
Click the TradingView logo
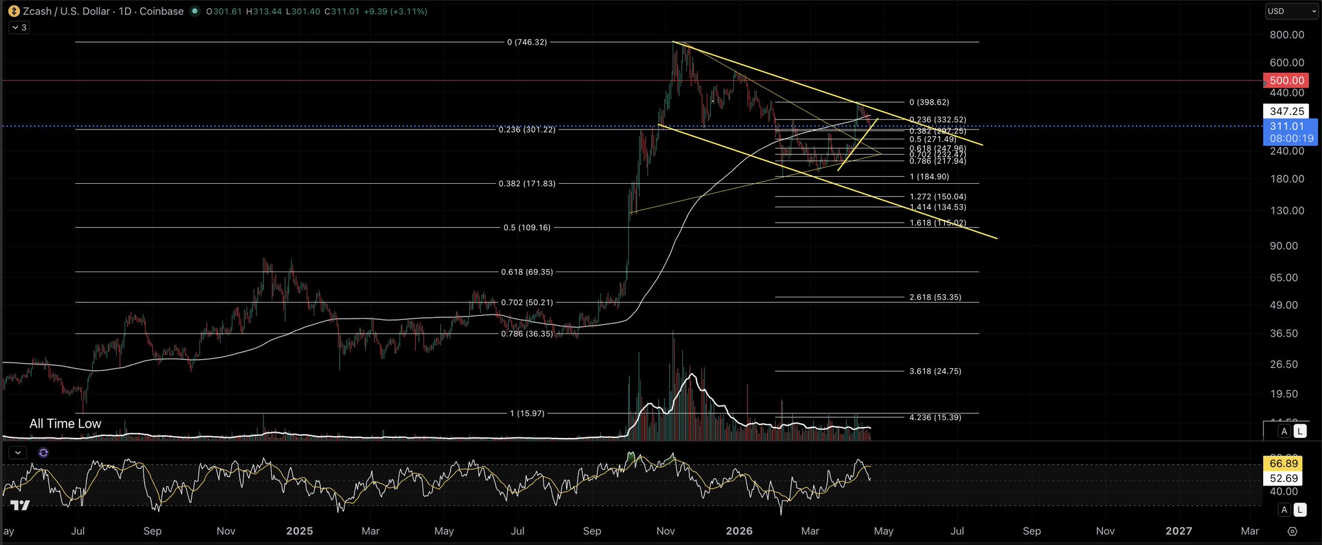pyautogui.click(x=20, y=506)
